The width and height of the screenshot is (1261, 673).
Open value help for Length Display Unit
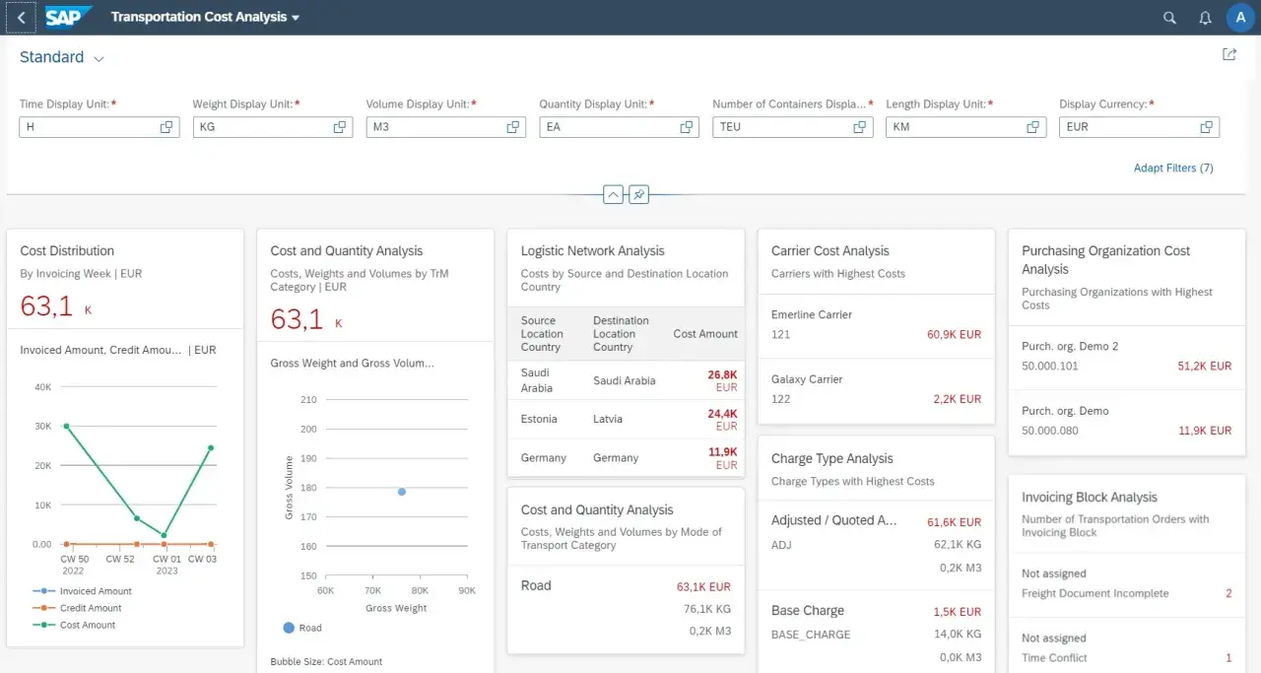(1033, 127)
